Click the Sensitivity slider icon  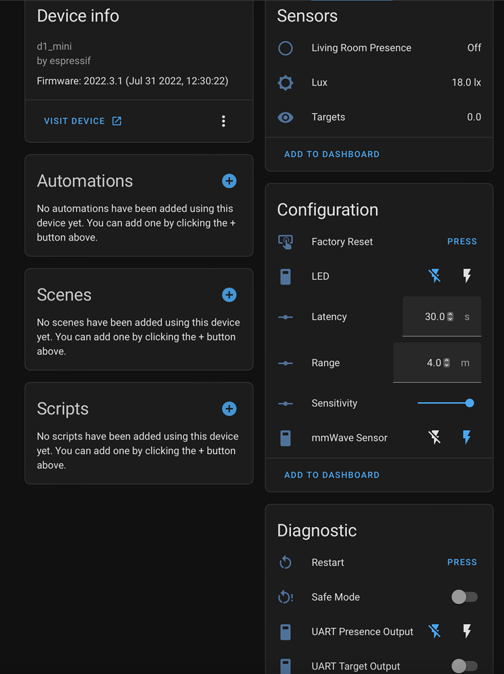[x=285, y=403]
